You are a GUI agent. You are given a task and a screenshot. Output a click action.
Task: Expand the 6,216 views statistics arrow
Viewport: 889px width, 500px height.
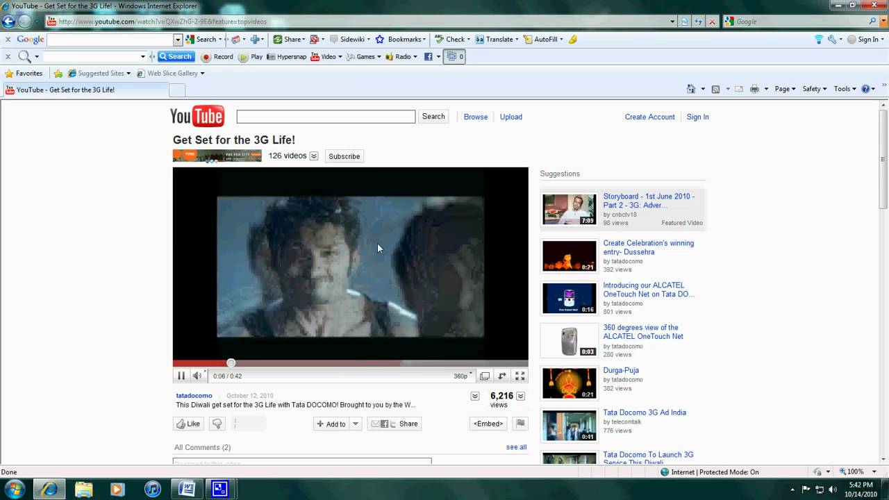click(520, 396)
